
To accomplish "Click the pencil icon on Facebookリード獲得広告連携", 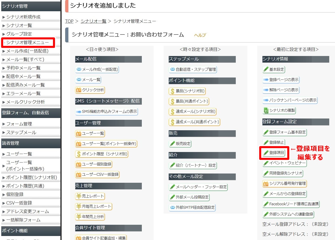I will pos(266,204).
